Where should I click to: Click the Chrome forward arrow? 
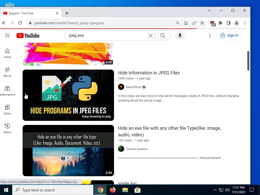point(12,23)
